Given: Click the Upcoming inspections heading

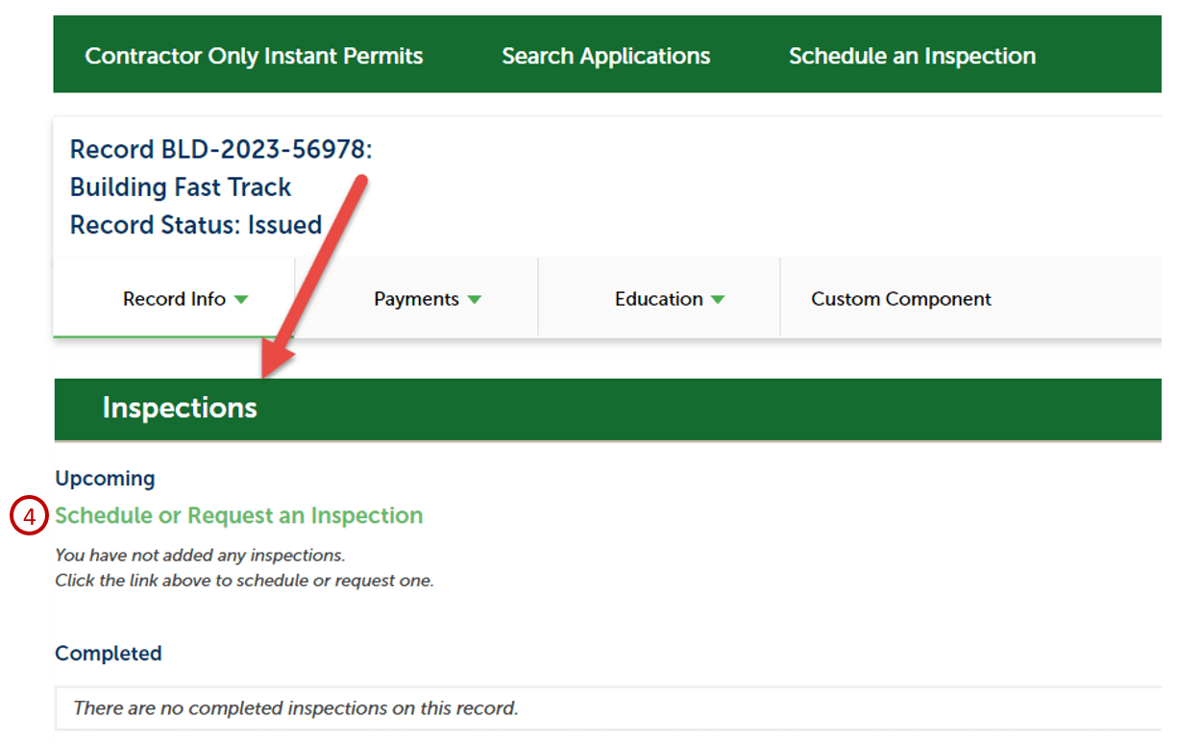Looking at the screenshot, I should coord(105,478).
